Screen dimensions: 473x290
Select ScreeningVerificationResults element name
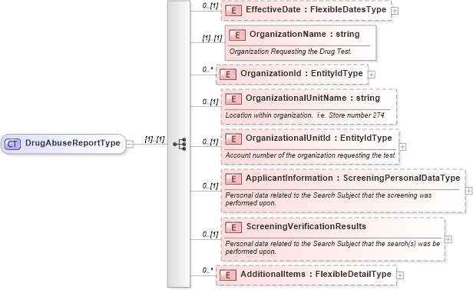[x=306, y=227]
